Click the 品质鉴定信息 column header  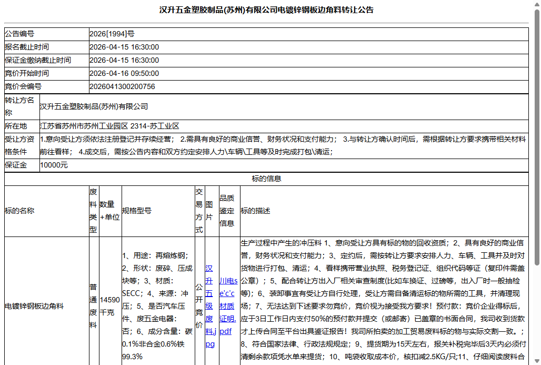(x=230, y=211)
